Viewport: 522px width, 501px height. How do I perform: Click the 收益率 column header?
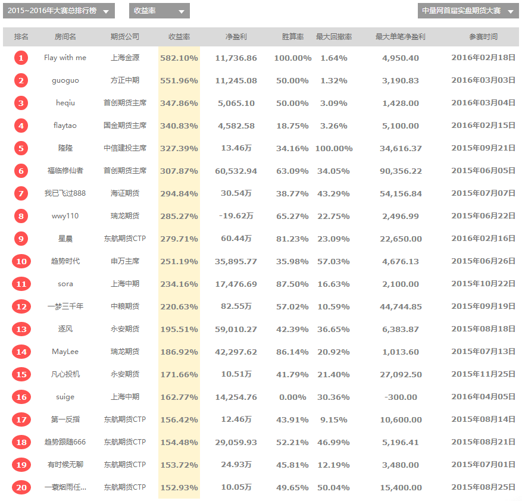pos(179,37)
